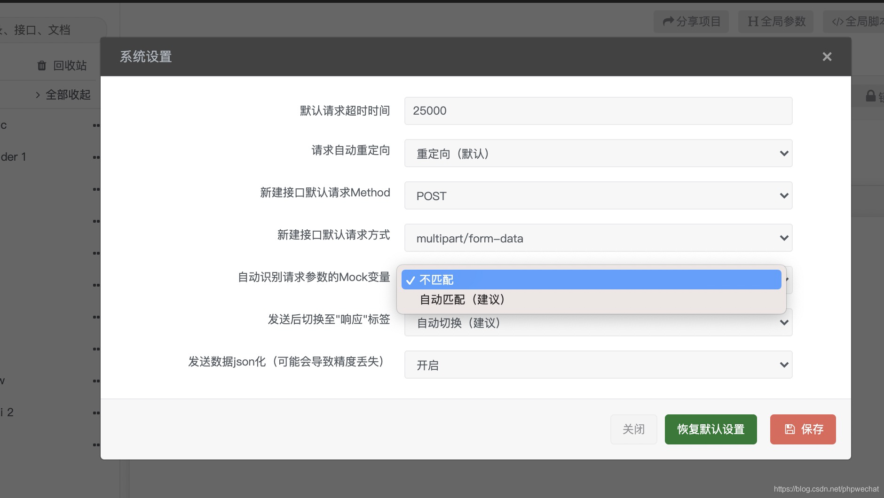Click the 关闭 button
This screenshot has height=498, width=884.
pyautogui.click(x=633, y=429)
